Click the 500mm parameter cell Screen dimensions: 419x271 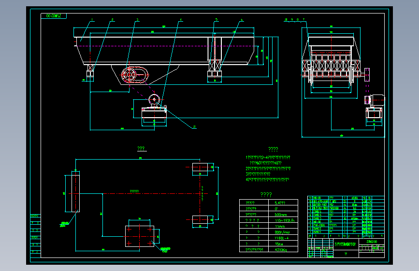(x=283, y=215)
